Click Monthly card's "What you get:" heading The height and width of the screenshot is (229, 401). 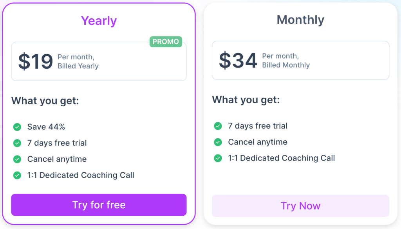[x=246, y=100]
